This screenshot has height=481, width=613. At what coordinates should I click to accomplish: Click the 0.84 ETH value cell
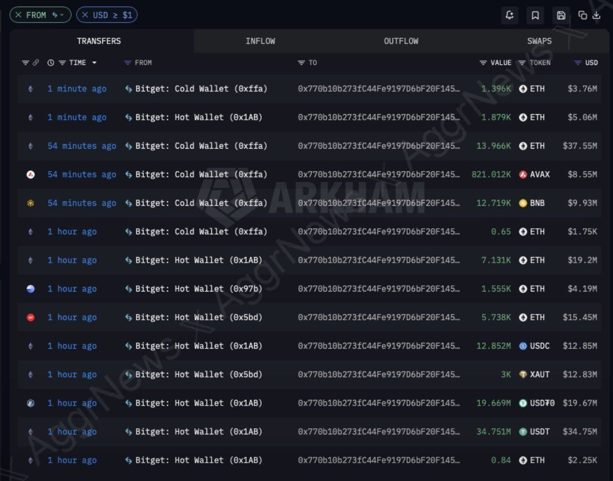(x=501, y=460)
